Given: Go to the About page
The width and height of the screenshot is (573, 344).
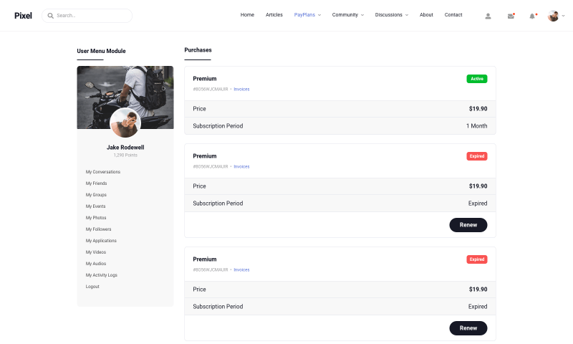Looking at the screenshot, I should click(426, 15).
